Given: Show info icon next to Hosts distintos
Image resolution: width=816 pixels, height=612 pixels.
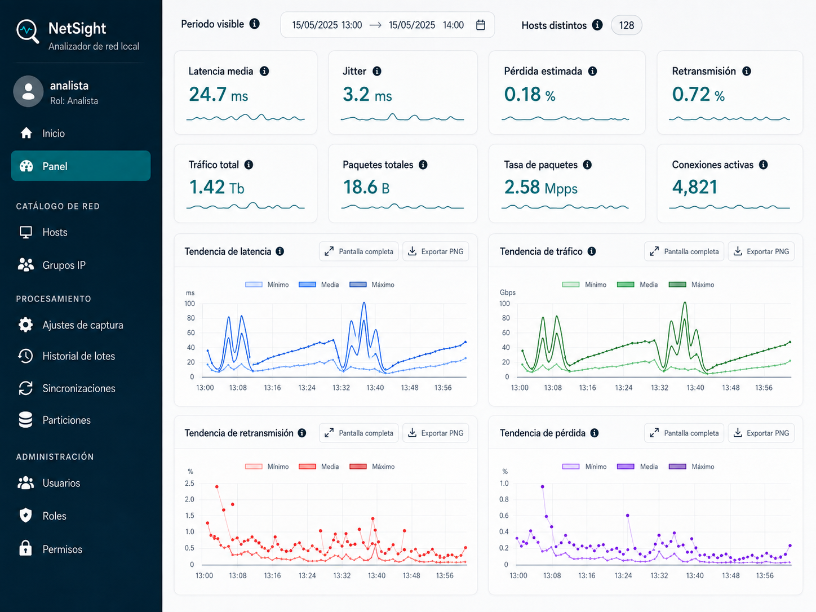Looking at the screenshot, I should pyautogui.click(x=597, y=25).
